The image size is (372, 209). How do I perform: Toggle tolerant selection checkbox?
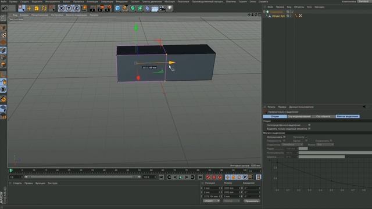coord(309,125)
